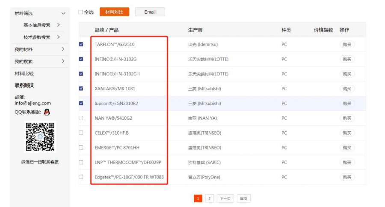Click the 出光 (Idemitsu) manufacturer cell
385x207 pixels.
[203, 44]
